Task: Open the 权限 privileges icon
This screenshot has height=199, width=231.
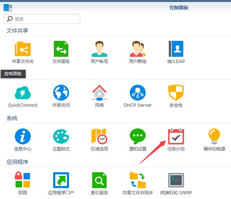Action: [x=23, y=179]
